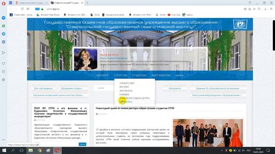Open the Gmail bookmark
This screenshot has height=154, width=275.
(x=160, y=15)
